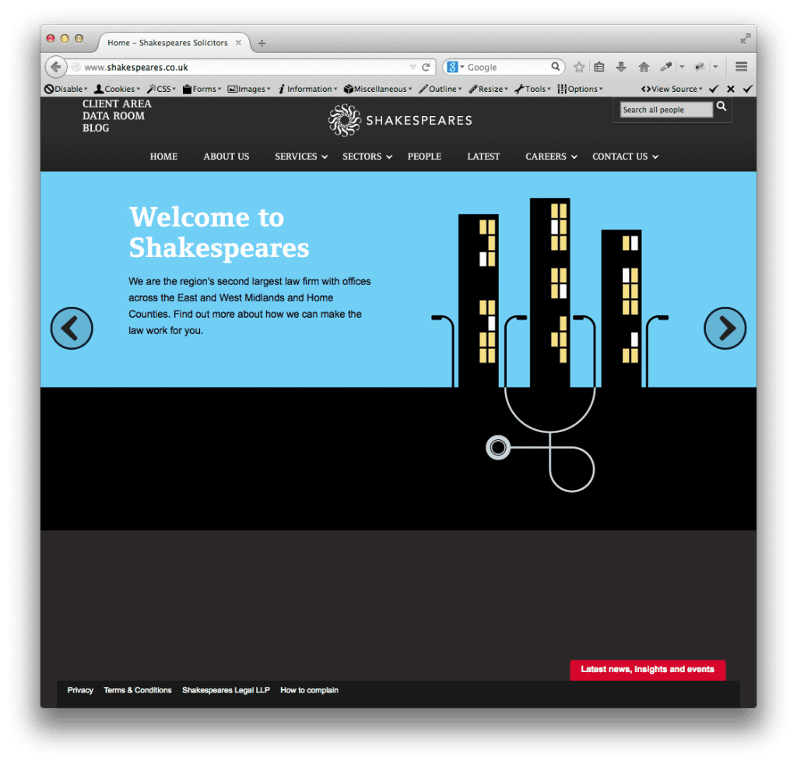Click the Latest news, insights and events button
Viewport: 797px width, 764px height.
click(648, 670)
